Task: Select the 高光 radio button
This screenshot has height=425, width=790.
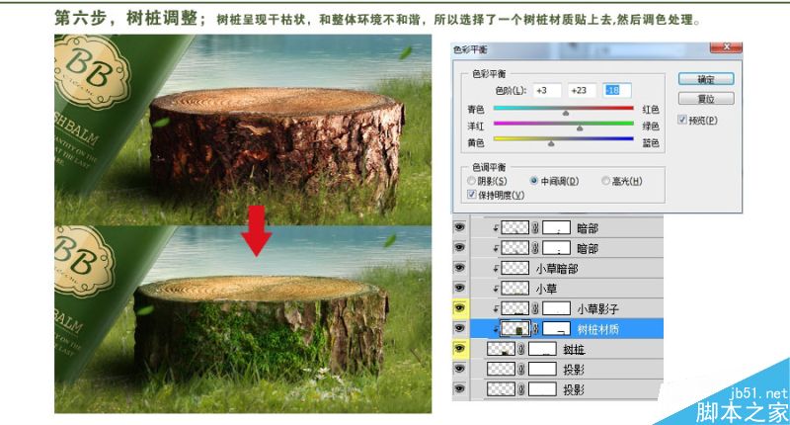Action: (x=606, y=181)
